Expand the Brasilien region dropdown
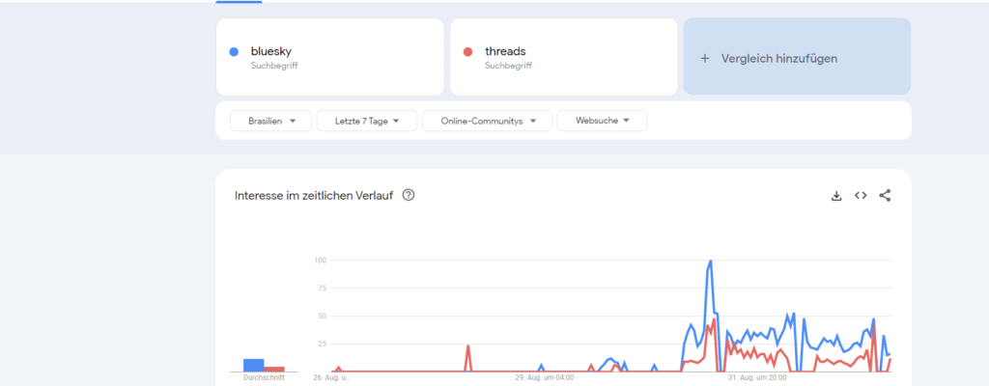989x386 pixels. click(x=270, y=121)
